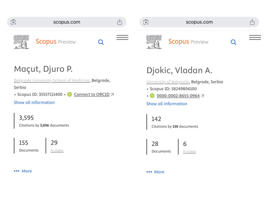Click the reader icon in left address bar
The image size is (266, 197).
(13, 22)
